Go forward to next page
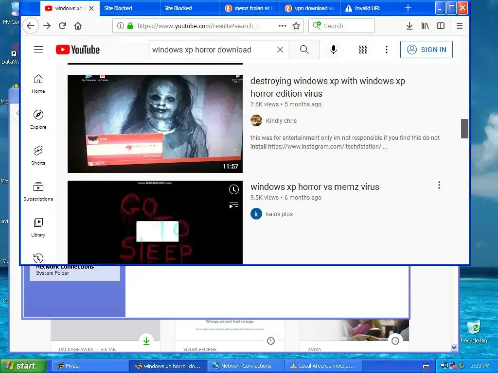Viewport: 498px width, 373px height. tap(47, 26)
